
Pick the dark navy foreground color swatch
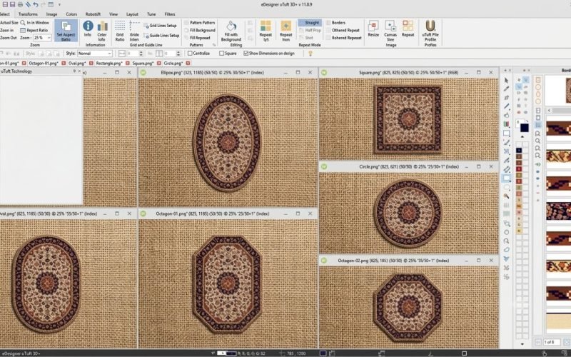click(524, 128)
